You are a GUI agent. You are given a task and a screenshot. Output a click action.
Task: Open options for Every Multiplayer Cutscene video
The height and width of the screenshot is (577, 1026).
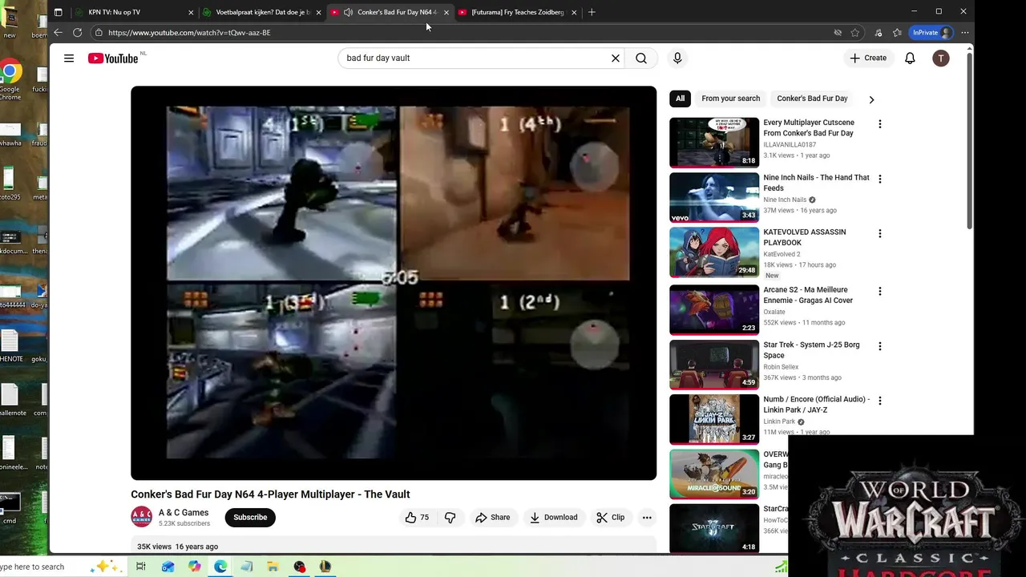pos(879,124)
